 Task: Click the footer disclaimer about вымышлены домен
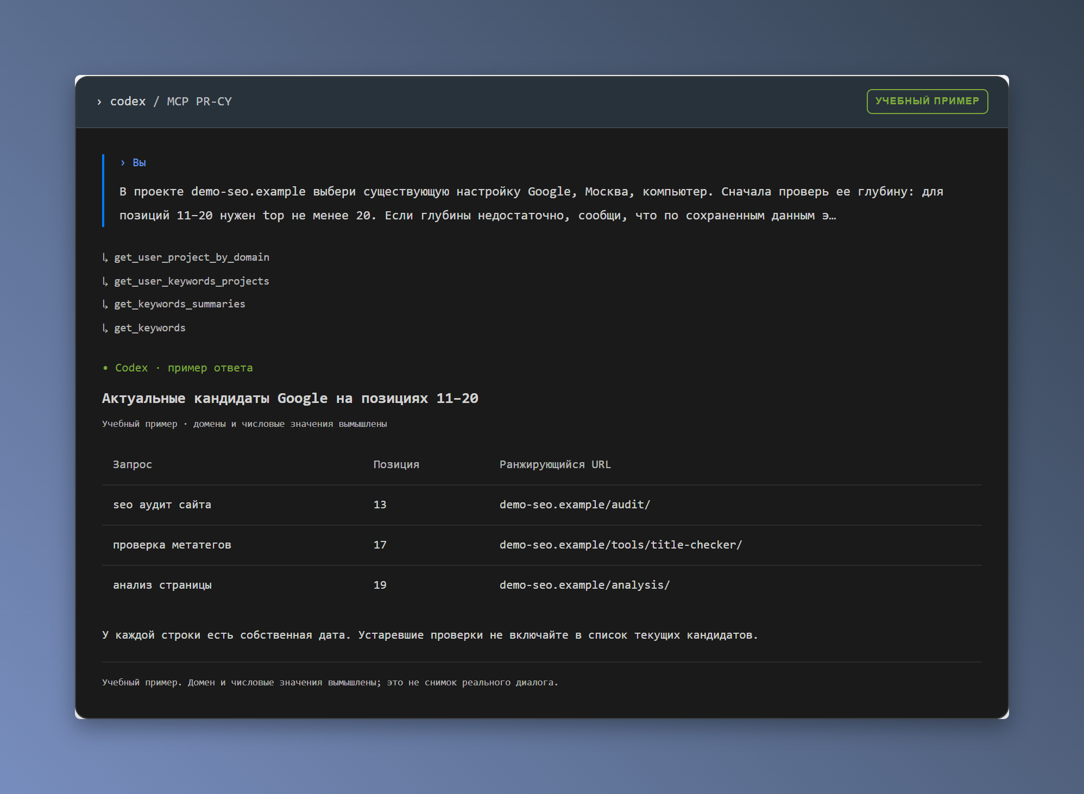[330, 683]
